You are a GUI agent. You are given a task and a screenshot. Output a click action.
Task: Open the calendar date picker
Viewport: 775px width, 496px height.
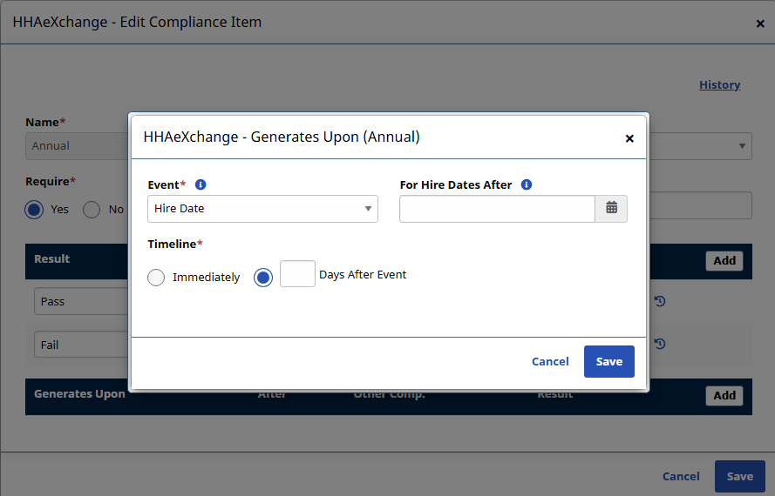(611, 209)
